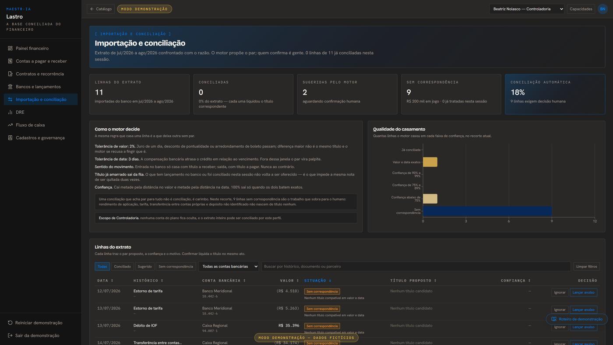Screen dimensions: 613x345
Task: Filter extract lines by Conciliado
Action: 122,266
